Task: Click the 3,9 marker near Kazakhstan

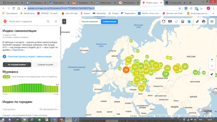Action: coord(165,74)
